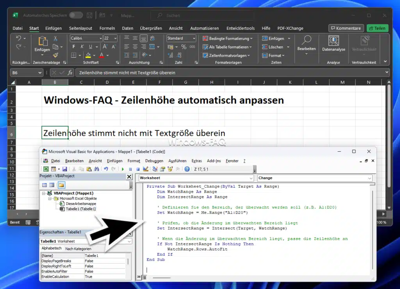Open the Extras menu in VBA editor
Image resolution: width=400 pixels, height=289 pixels.
[x=196, y=161]
